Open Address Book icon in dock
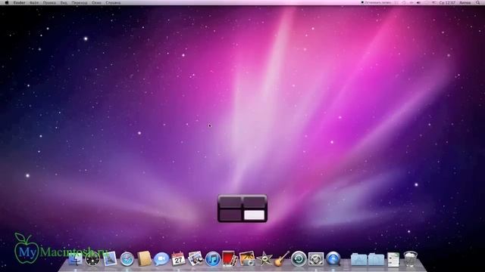The image size is (485, 272). click(x=144, y=258)
